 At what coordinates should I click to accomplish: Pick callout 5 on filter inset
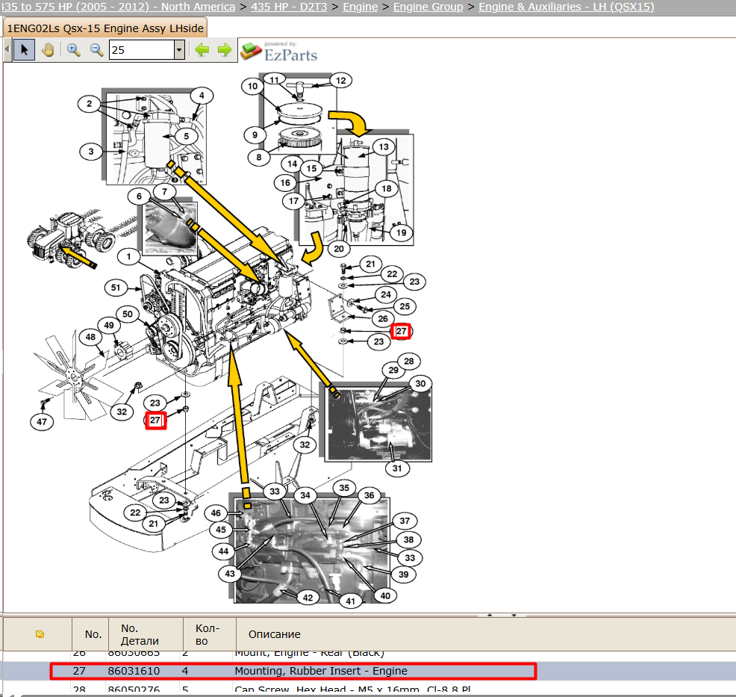point(187,136)
